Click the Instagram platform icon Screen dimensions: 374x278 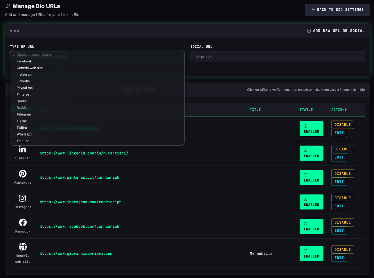click(x=23, y=198)
